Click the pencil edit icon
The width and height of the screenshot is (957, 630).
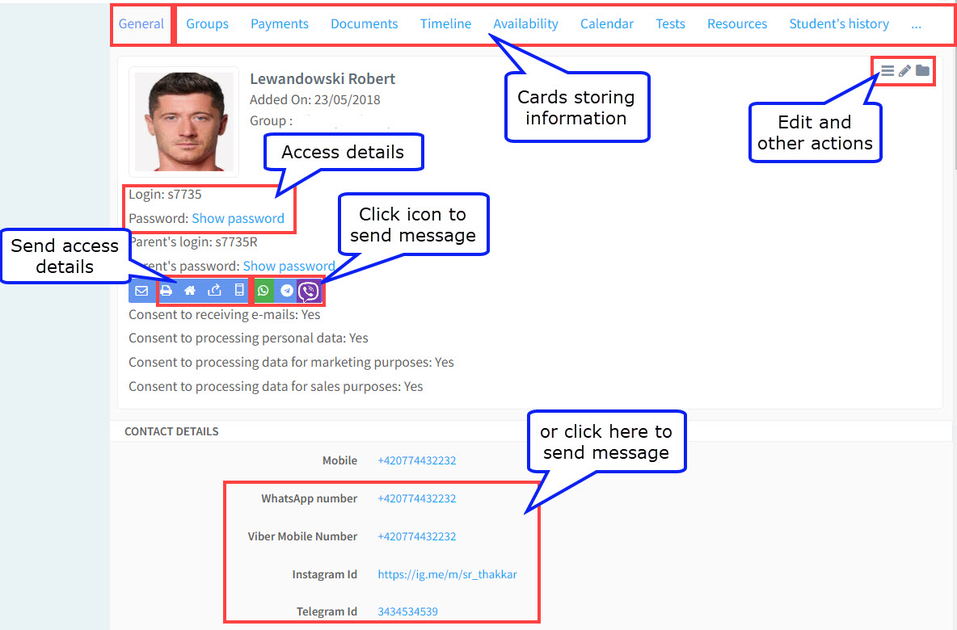pos(904,71)
